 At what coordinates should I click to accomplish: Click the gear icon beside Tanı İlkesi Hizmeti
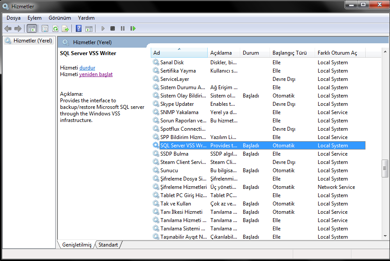pyautogui.click(x=156, y=212)
